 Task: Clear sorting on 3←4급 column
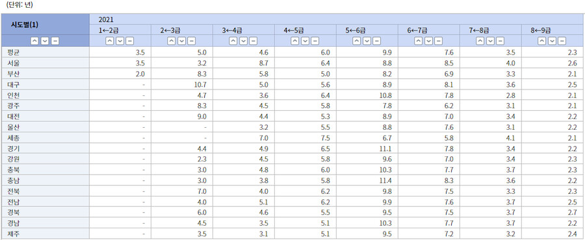click(x=253, y=41)
